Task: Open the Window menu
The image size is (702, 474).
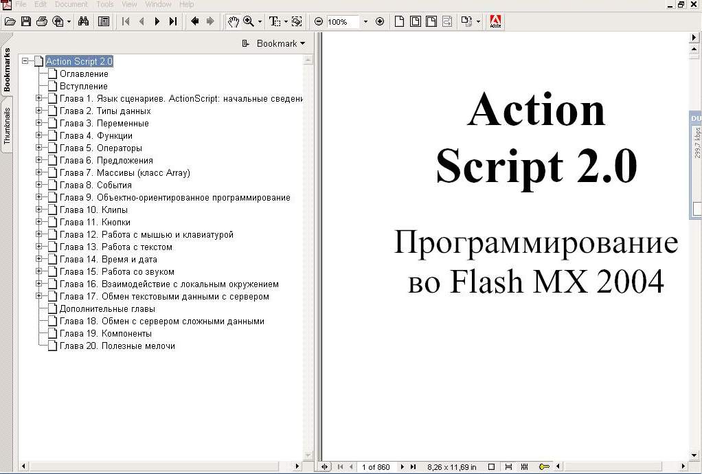Action: 158,4
